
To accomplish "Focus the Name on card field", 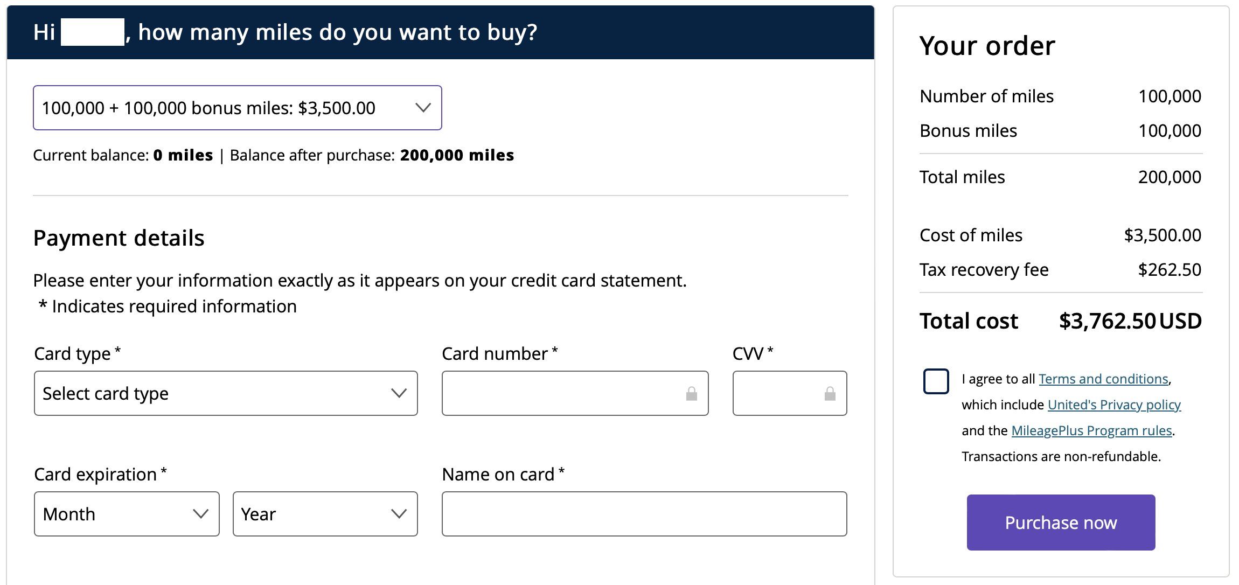I will [x=644, y=514].
